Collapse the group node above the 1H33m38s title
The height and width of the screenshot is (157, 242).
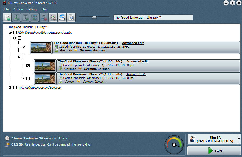[14, 38]
